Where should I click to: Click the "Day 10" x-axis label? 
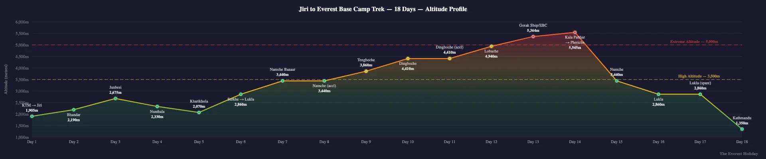coord(408,142)
